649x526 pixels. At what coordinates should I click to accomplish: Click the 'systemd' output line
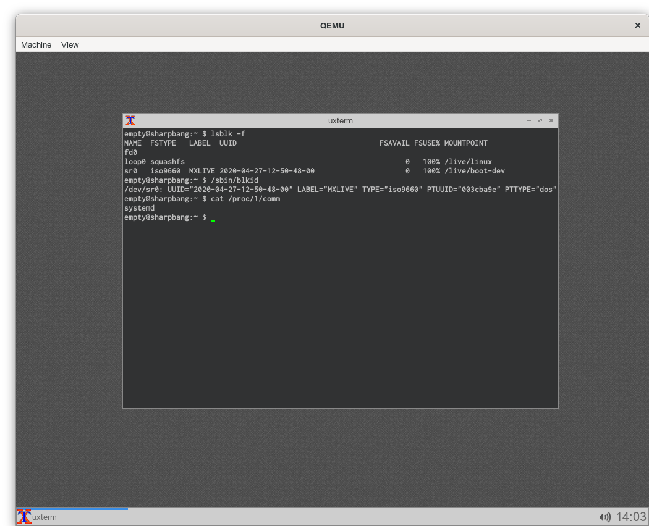pyautogui.click(x=140, y=208)
